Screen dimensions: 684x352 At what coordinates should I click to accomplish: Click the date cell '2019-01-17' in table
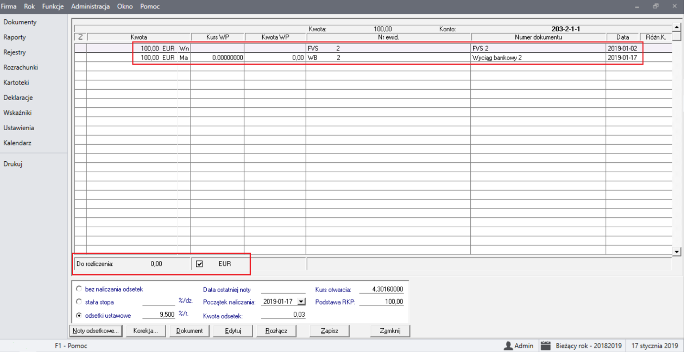(x=622, y=57)
